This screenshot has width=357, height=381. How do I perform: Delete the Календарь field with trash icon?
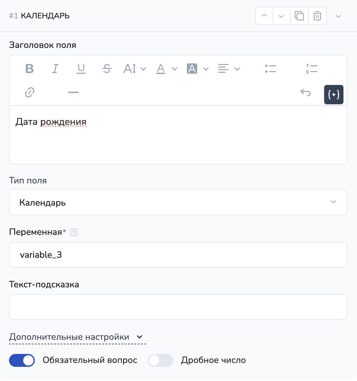(x=317, y=16)
